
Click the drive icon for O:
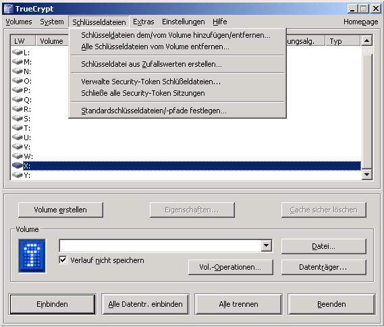18,80
